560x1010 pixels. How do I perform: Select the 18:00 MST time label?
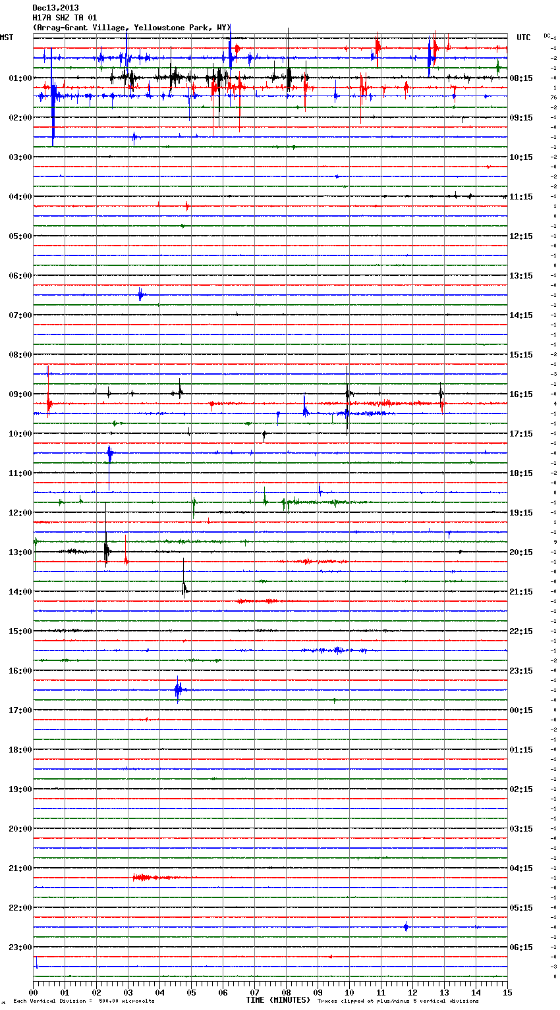(x=20, y=750)
